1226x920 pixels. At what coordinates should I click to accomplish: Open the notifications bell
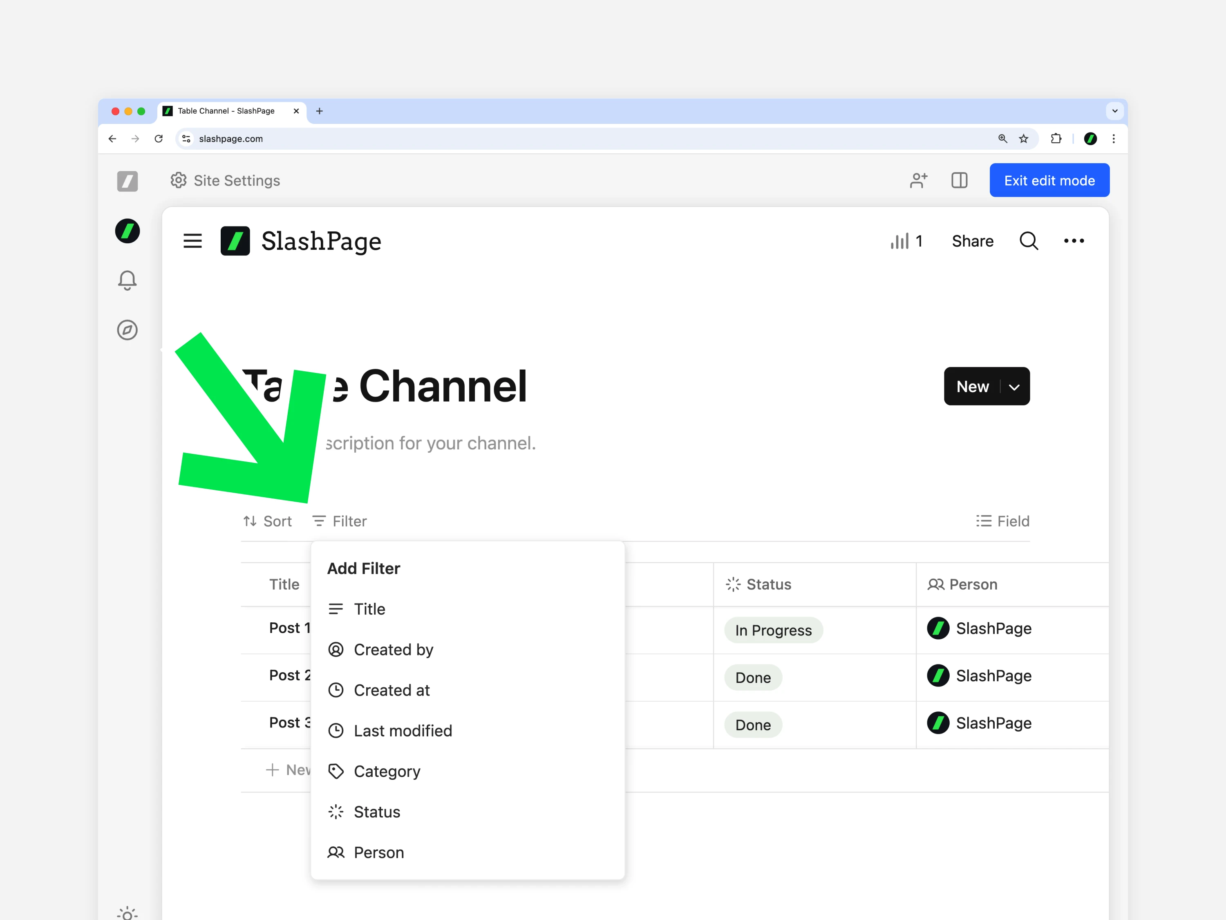point(128,280)
